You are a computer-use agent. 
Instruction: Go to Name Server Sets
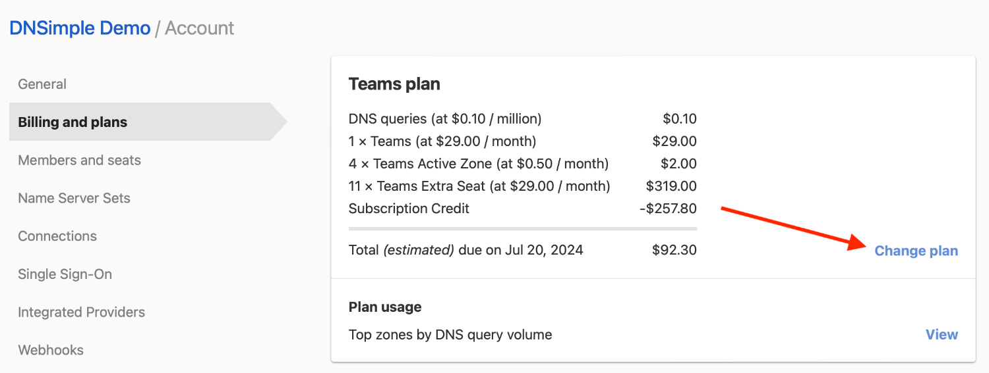pyautogui.click(x=74, y=198)
